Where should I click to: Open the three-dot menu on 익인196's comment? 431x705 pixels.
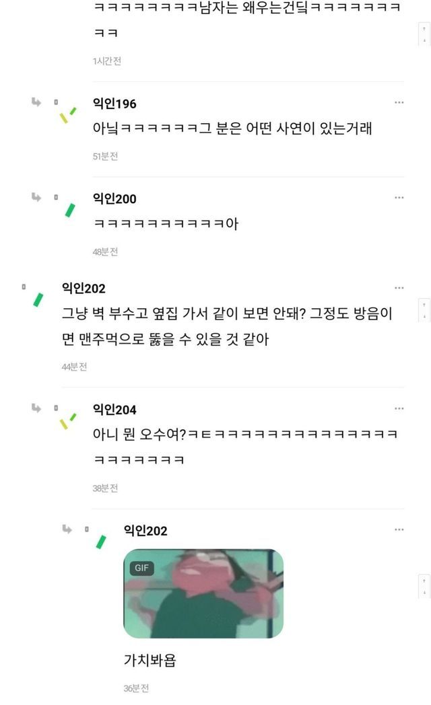click(x=399, y=102)
